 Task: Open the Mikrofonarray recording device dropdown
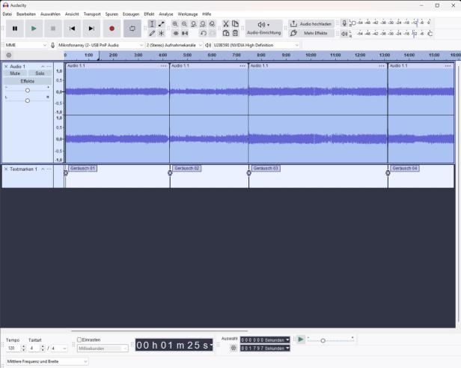tap(100, 45)
